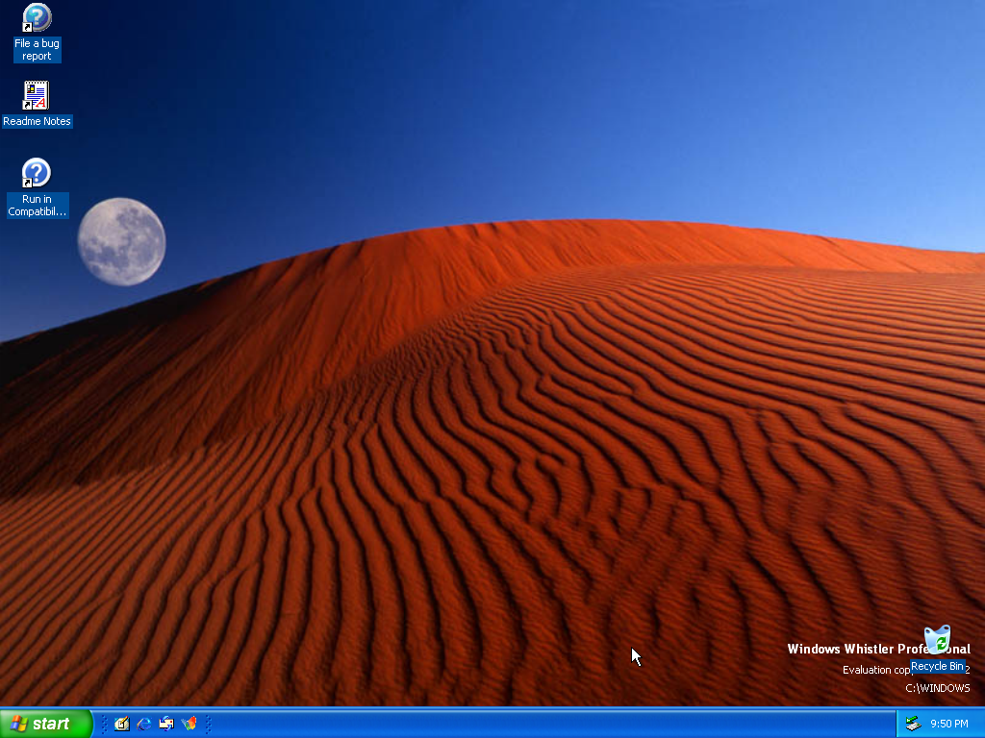Screen dimensions: 985x738
Task: Click the "File a bug report" label text
Action: click(37, 50)
